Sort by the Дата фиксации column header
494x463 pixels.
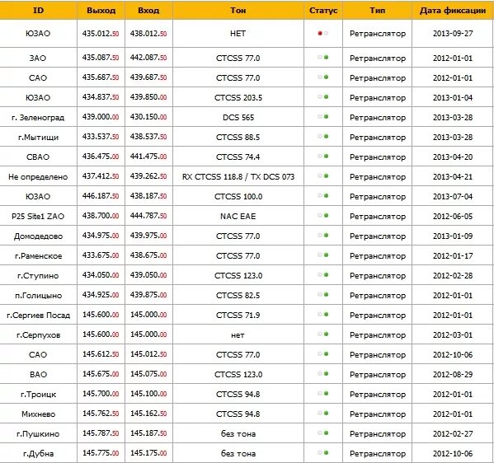[x=453, y=11]
